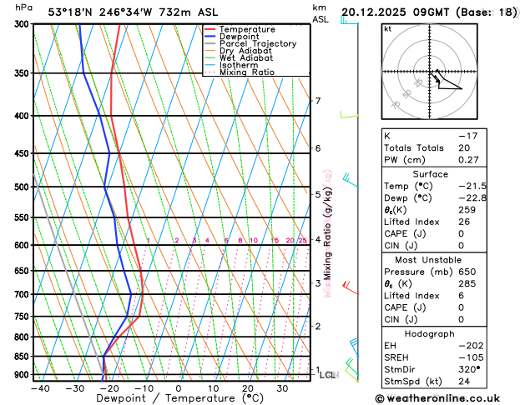This screenshot has height=405, width=525.
Task: Click the 500 hPa pressure axis label
Action: click(x=23, y=187)
